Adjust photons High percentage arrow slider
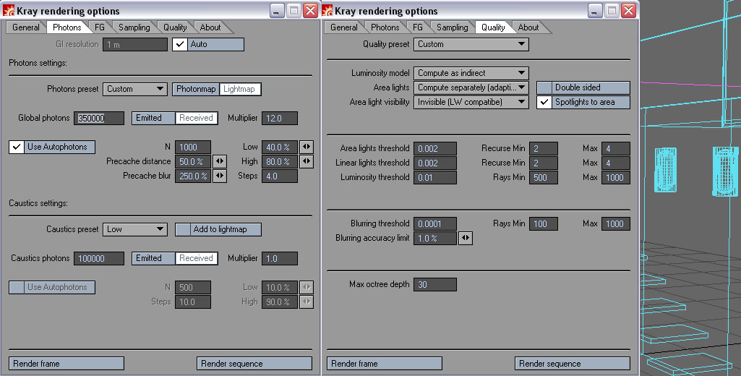 [x=307, y=161]
